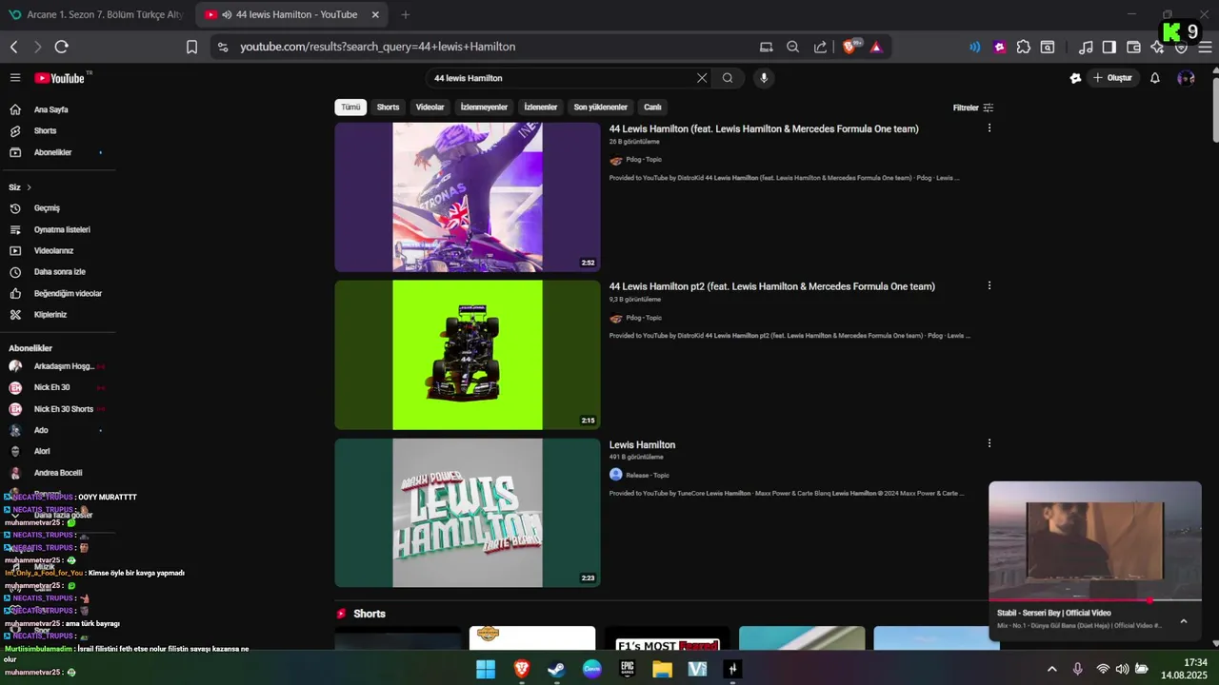
Task: Open the account avatar menu
Action: [x=1186, y=78]
